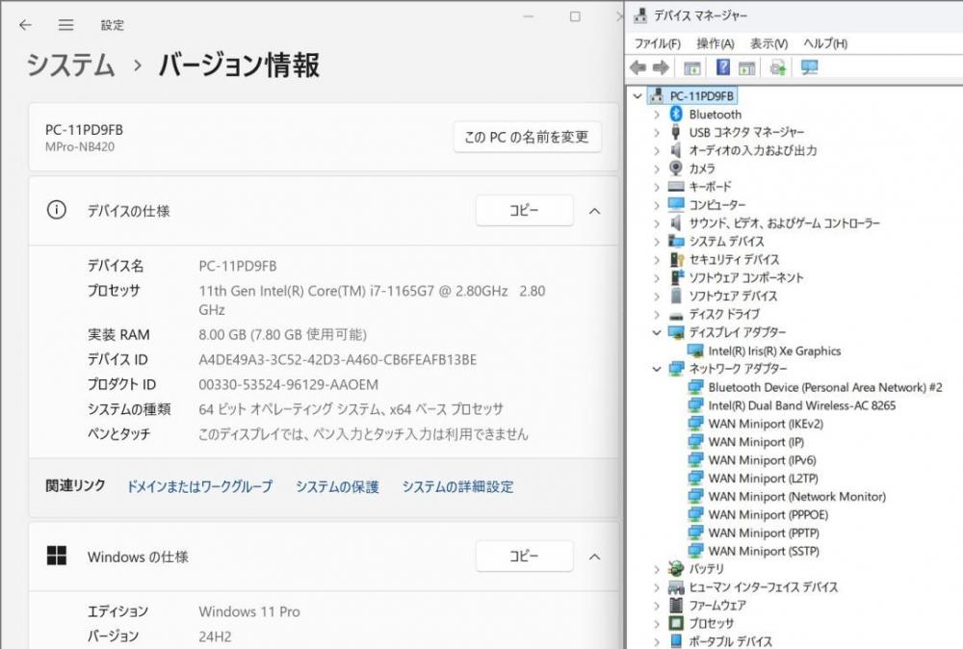Screen dimensions: 963x649
Task: Click the info icon beside デバイスの仕様
Action: pyautogui.click(x=57, y=211)
